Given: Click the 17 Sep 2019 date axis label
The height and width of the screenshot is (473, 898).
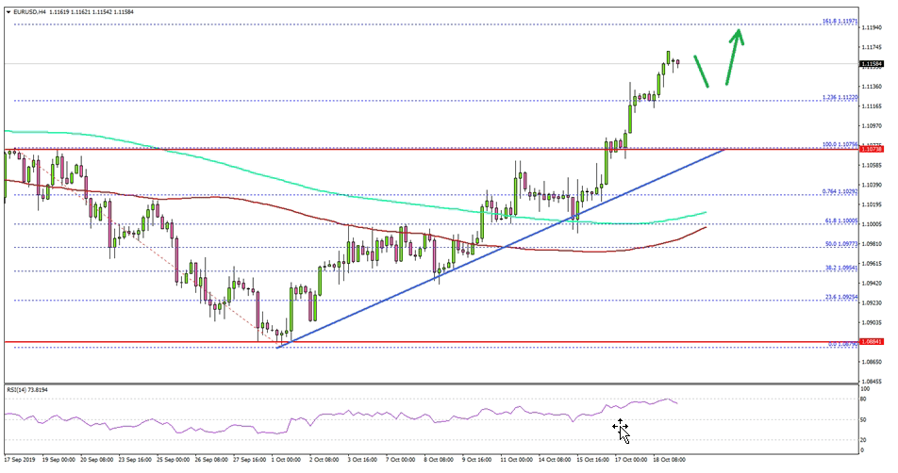Looking at the screenshot, I should pyautogui.click(x=21, y=459).
